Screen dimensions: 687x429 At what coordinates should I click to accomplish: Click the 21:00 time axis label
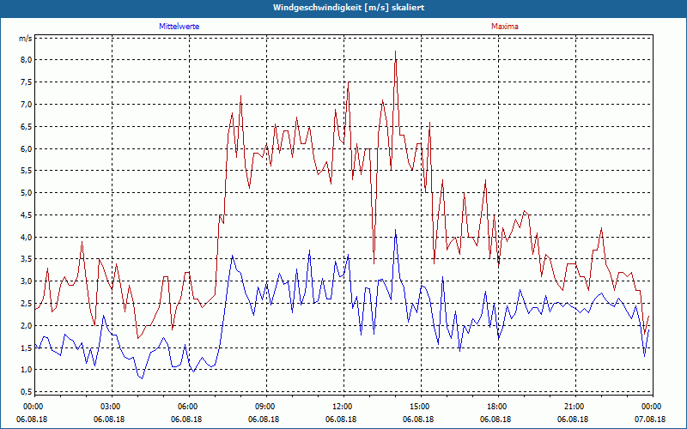(x=575, y=407)
